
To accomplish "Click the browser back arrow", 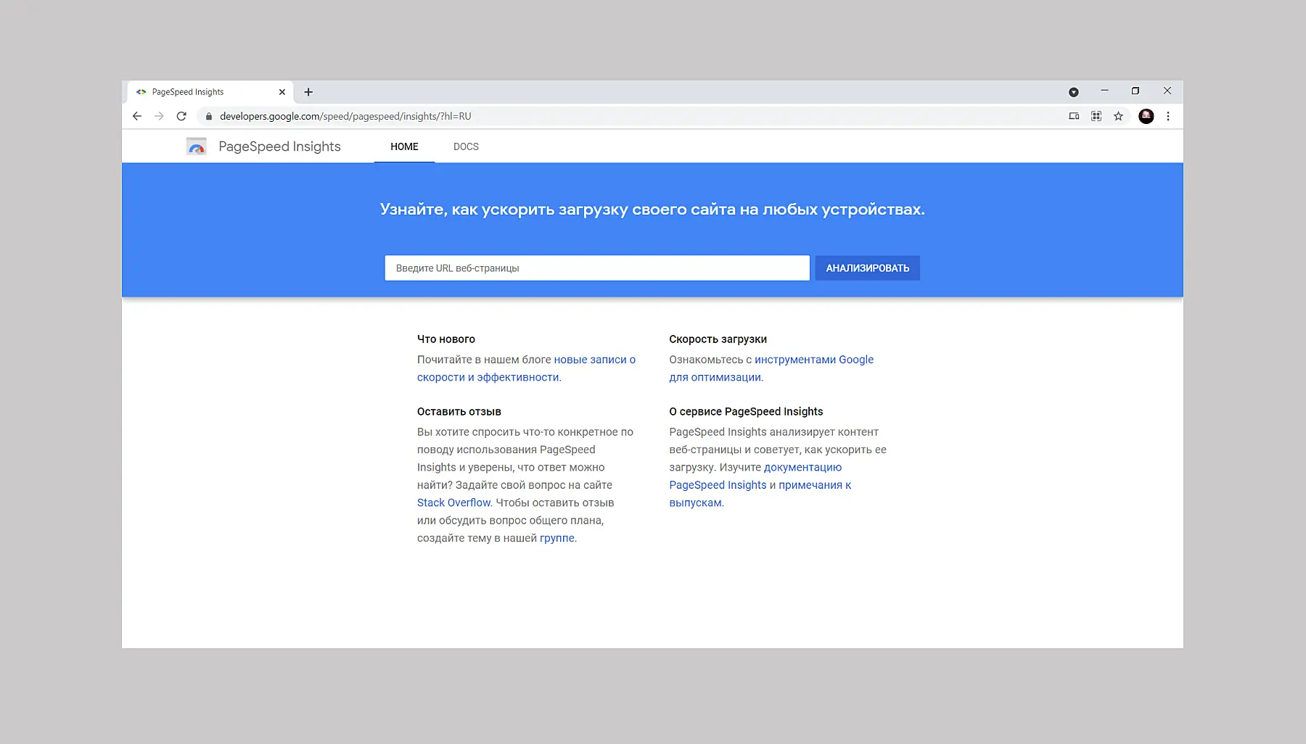I will click(x=137, y=116).
